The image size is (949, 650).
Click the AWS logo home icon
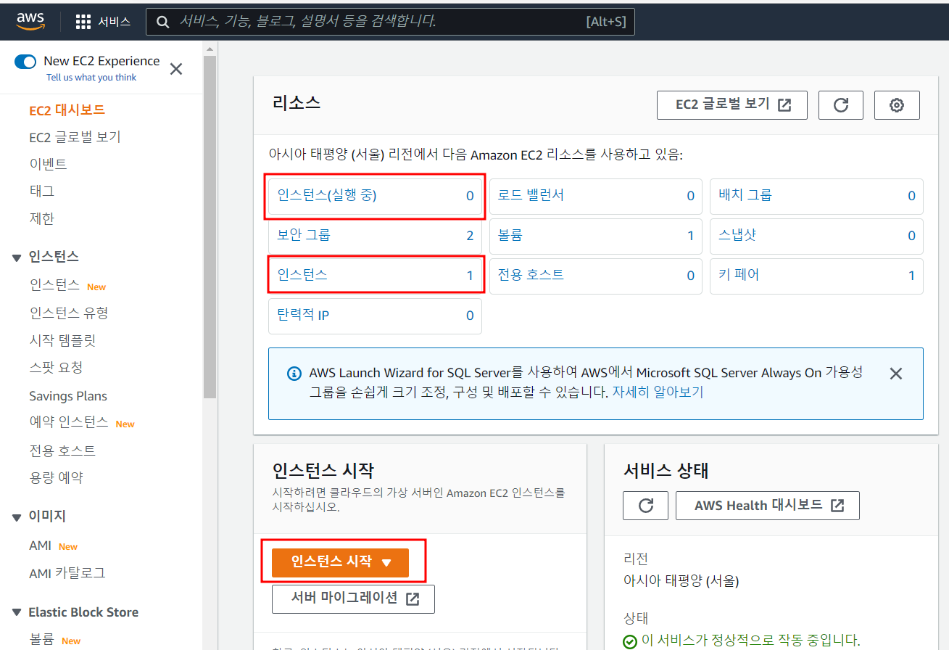pos(31,21)
